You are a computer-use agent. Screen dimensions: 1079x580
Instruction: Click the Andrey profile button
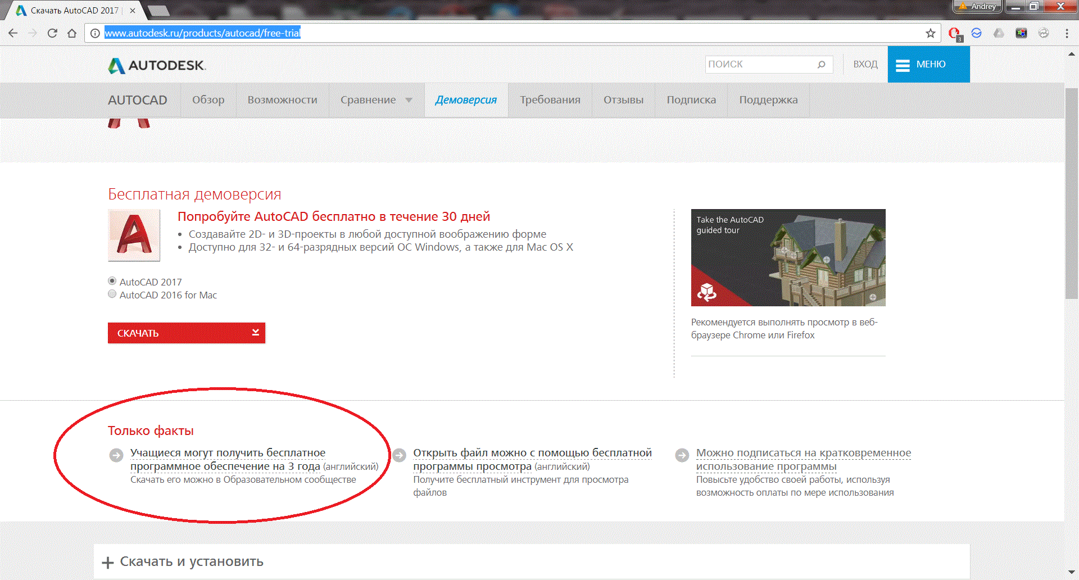tap(978, 6)
